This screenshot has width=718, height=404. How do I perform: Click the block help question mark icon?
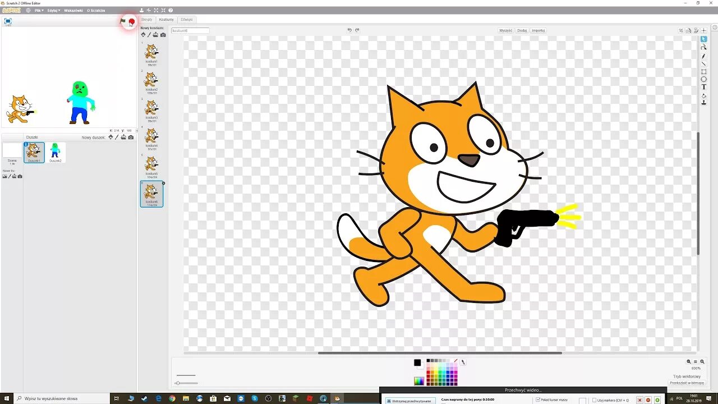point(171,10)
